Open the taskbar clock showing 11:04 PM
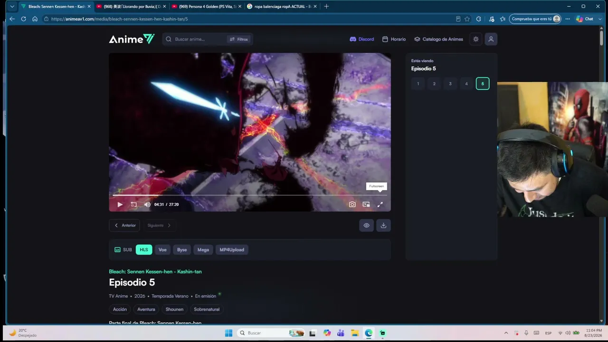This screenshot has width=608, height=342. tap(594, 332)
